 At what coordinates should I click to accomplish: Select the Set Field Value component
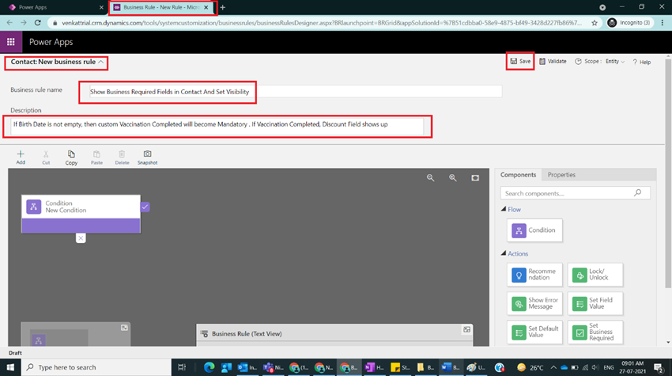(x=595, y=303)
